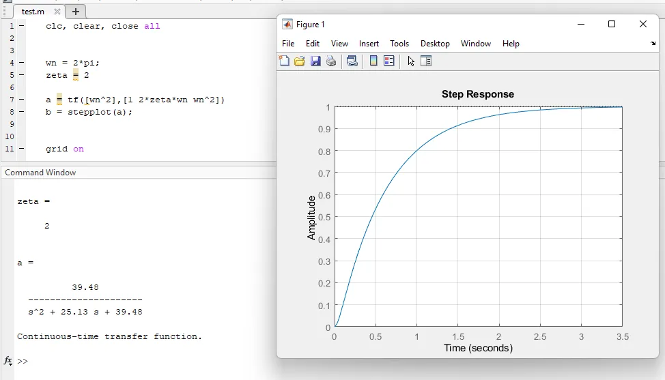
Task: Switch to the test.m editor tab
Action: (x=34, y=12)
